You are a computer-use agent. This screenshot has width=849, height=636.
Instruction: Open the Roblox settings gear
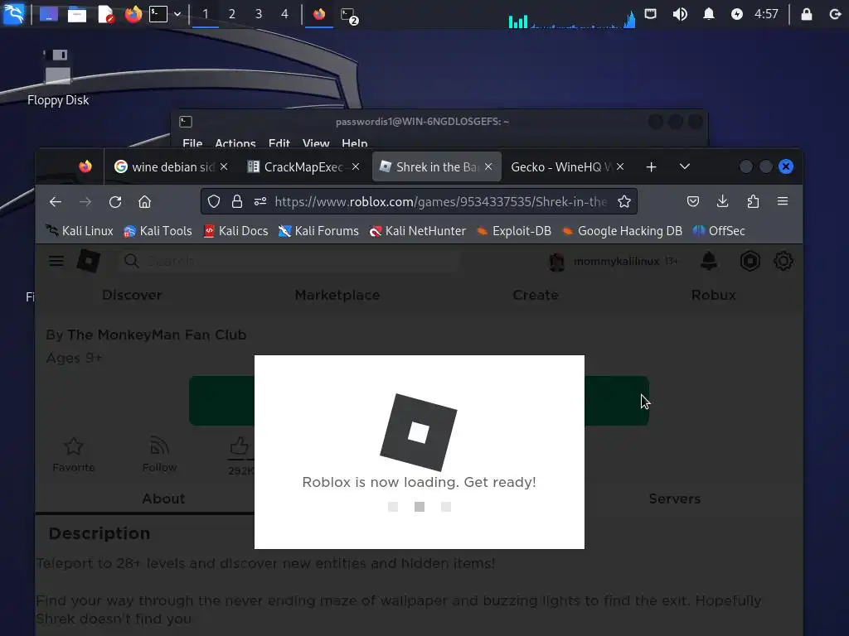783,261
